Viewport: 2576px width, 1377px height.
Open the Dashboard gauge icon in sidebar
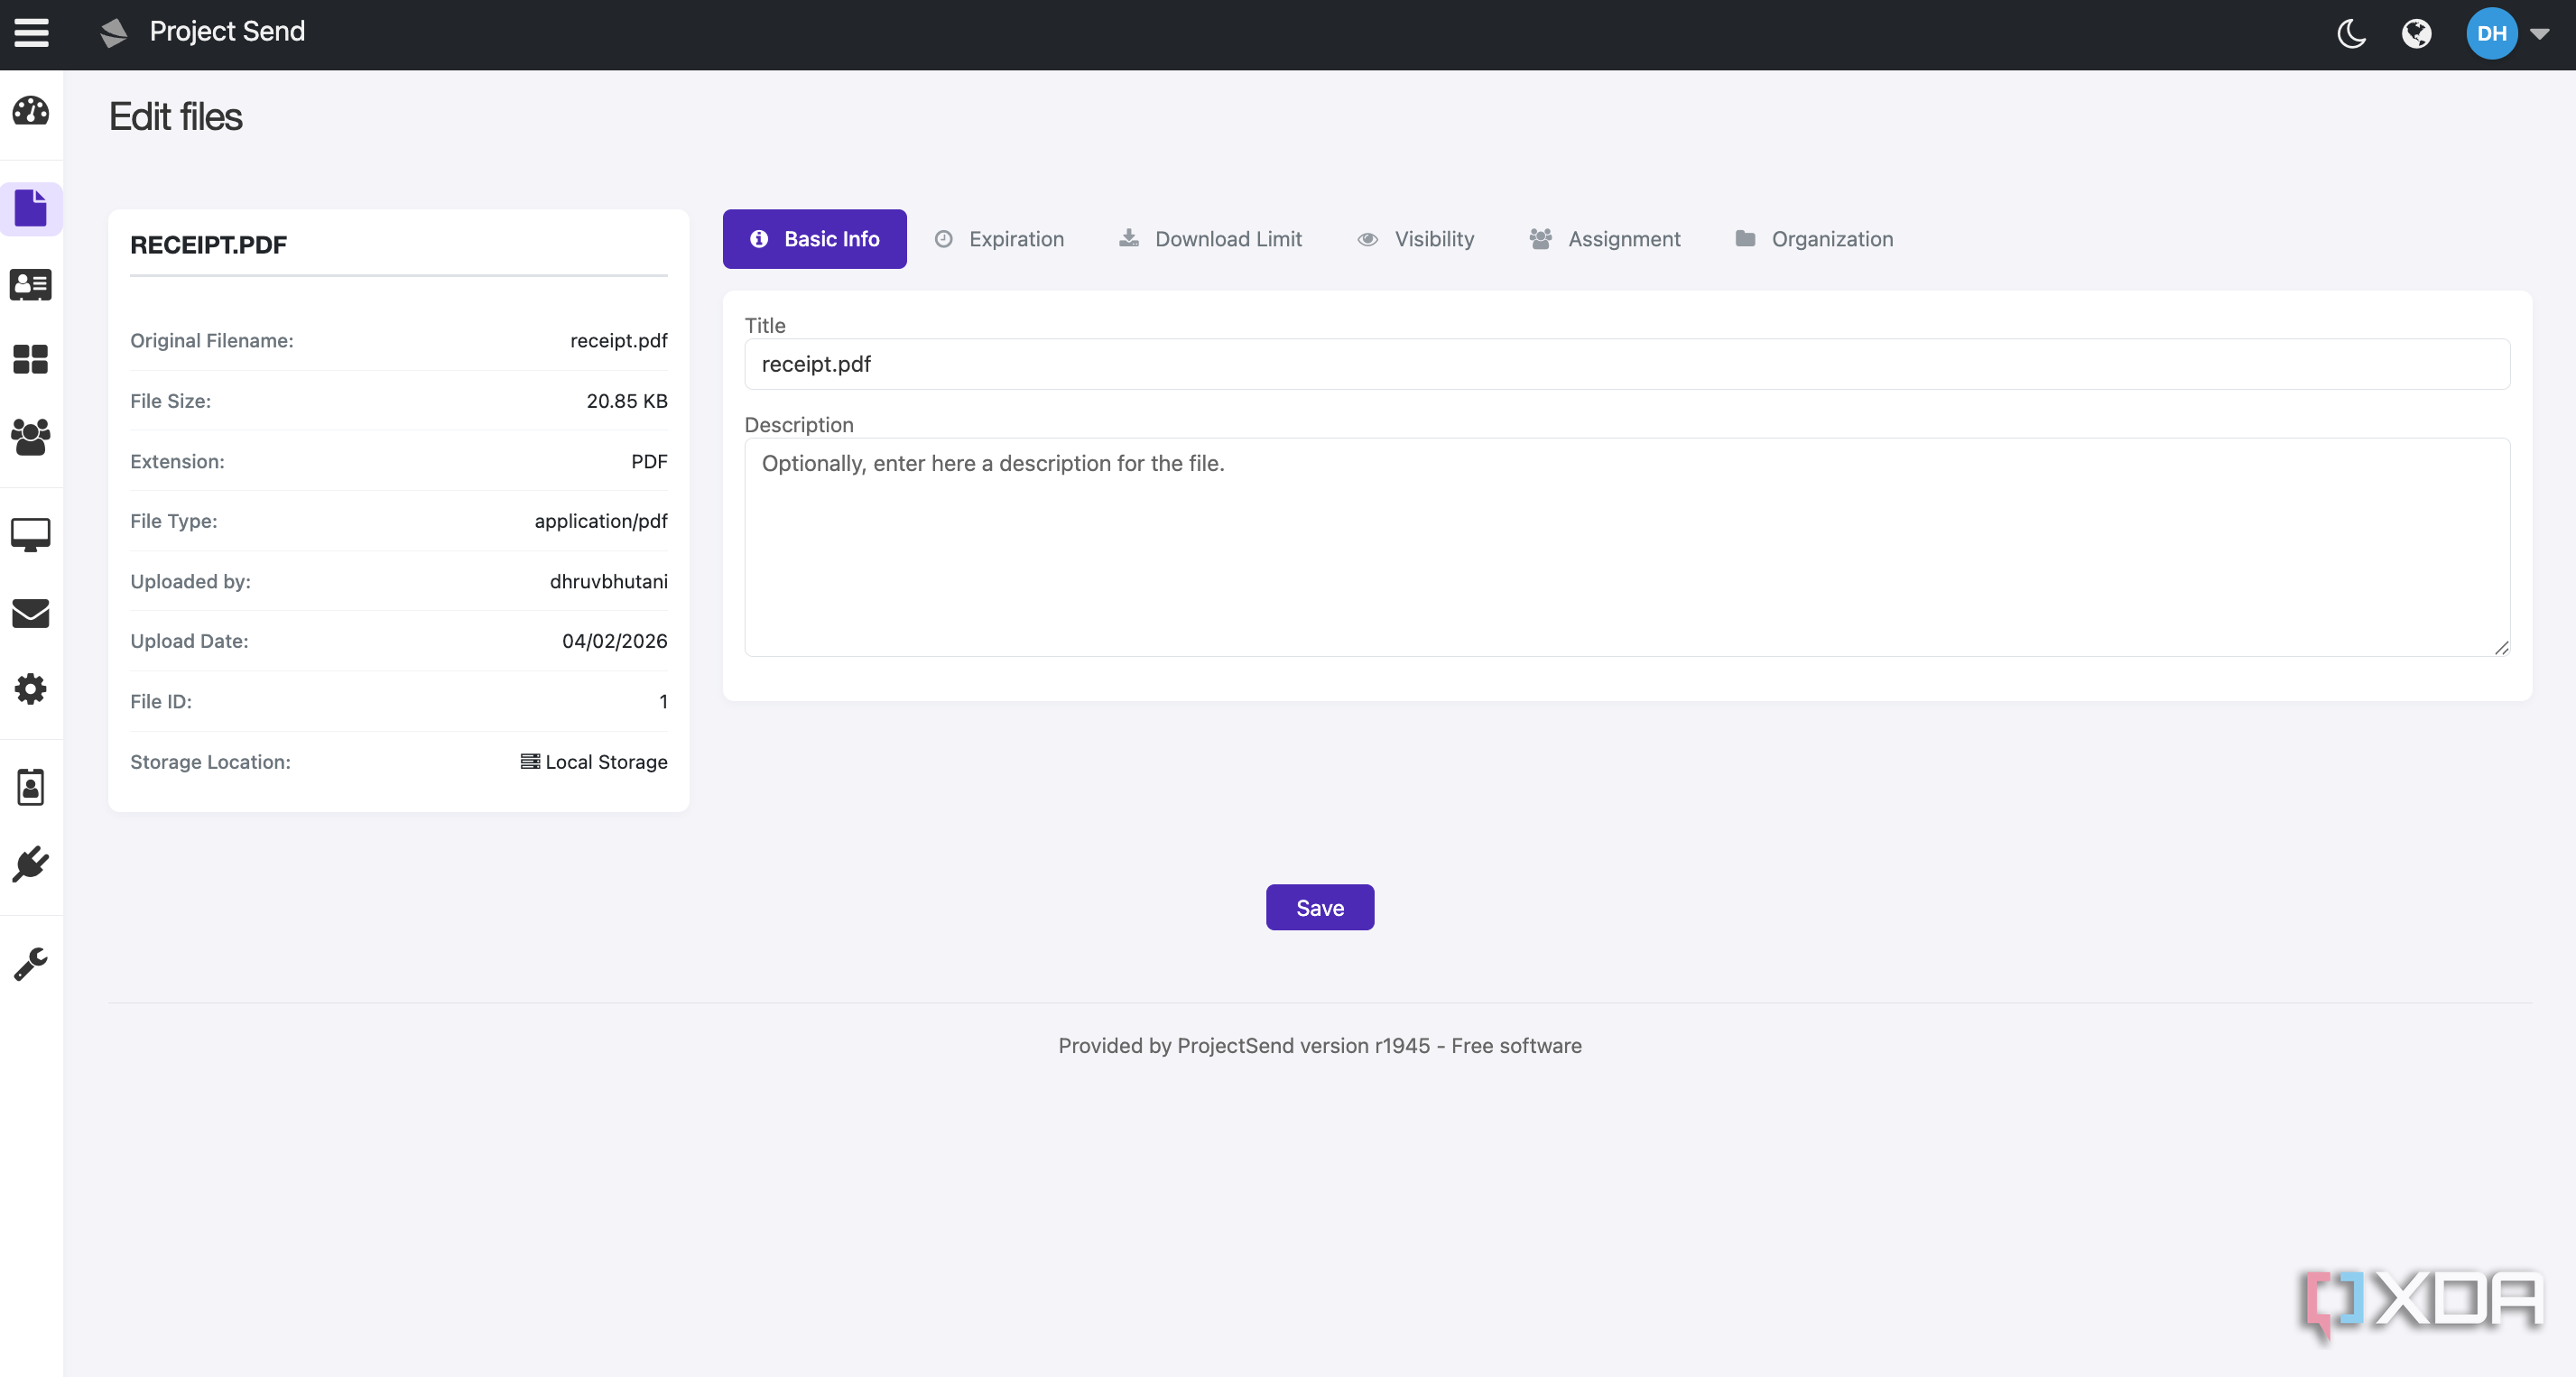click(x=31, y=111)
